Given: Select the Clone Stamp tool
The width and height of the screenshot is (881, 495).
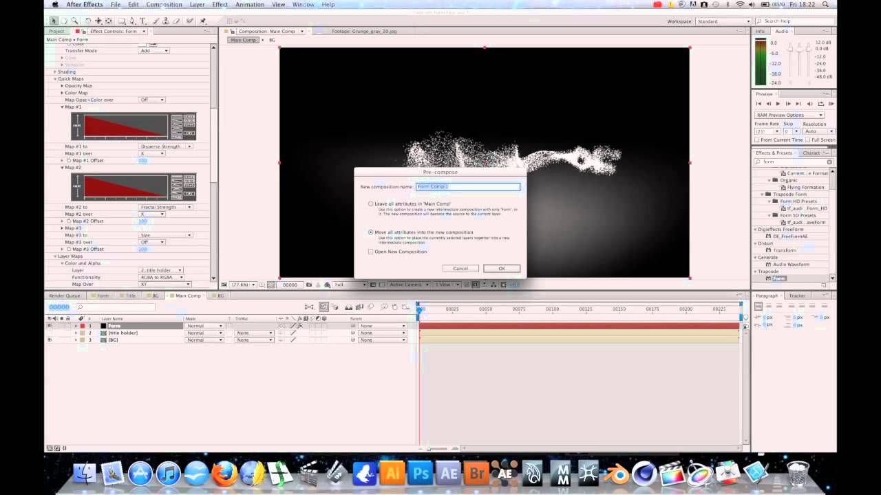Looking at the screenshot, I should click(166, 21).
